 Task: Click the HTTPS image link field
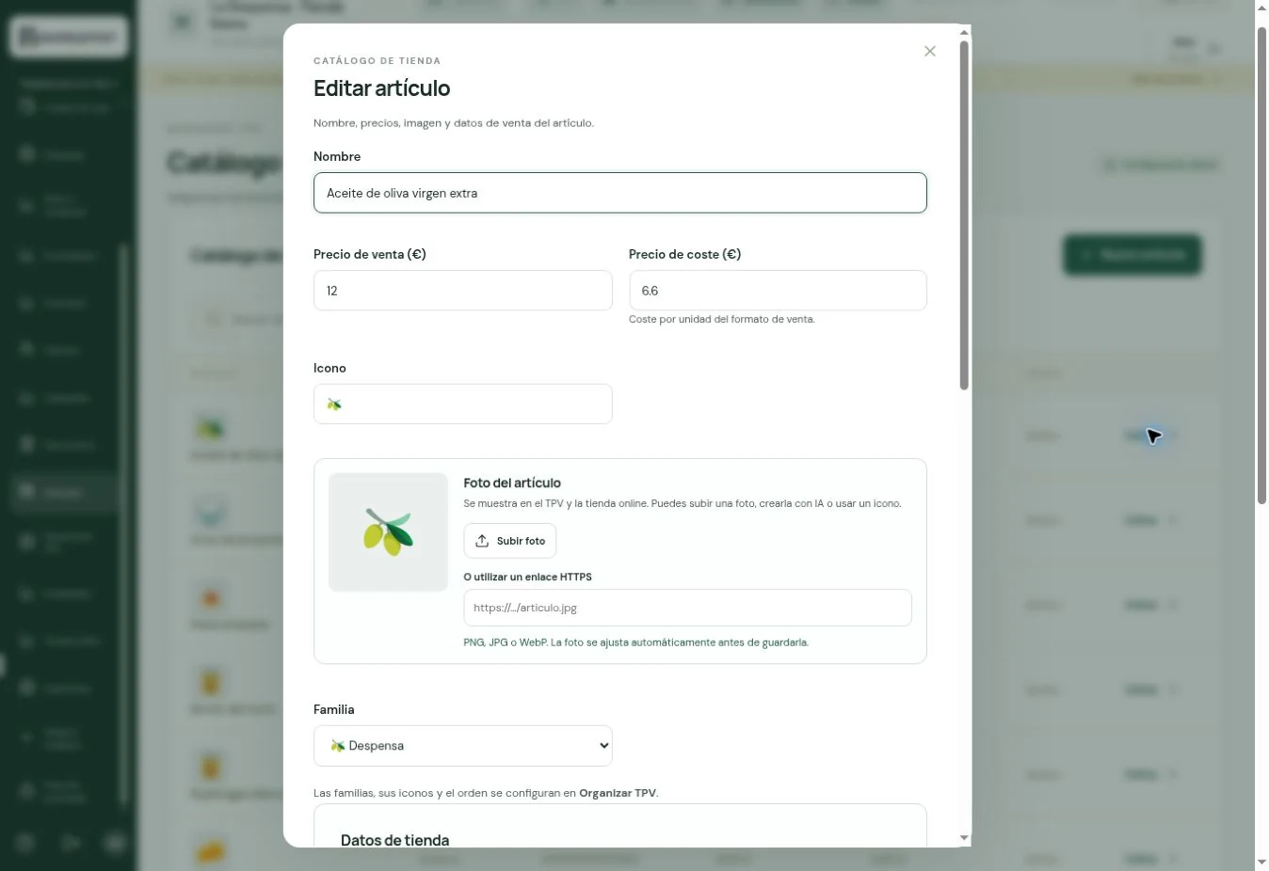(687, 608)
